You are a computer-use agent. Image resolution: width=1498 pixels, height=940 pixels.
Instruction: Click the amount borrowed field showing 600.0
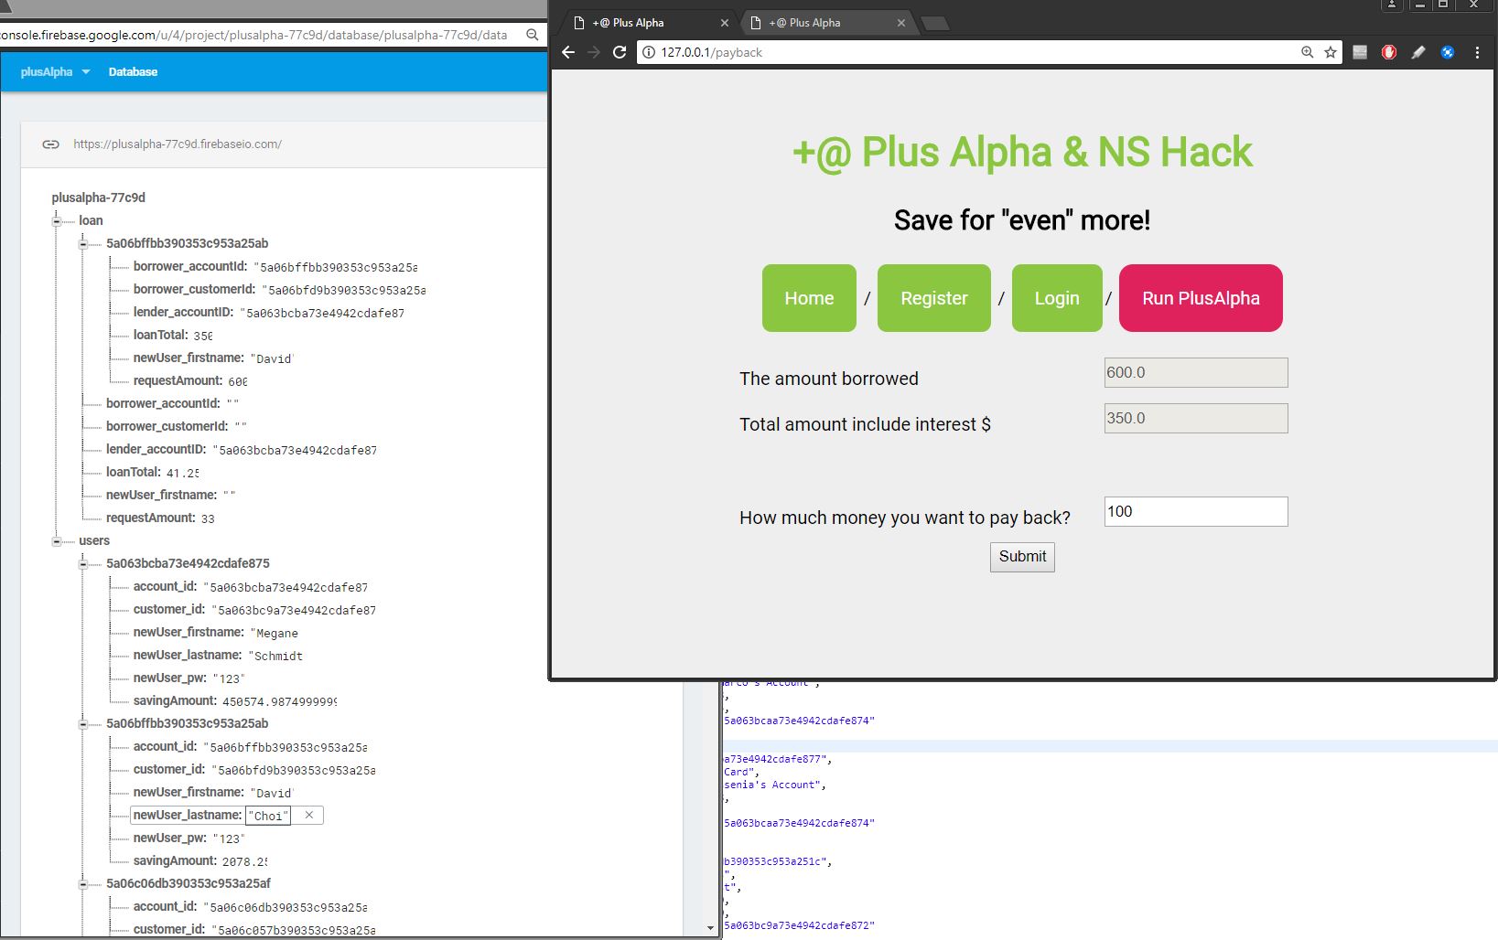[x=1196, y=373]
